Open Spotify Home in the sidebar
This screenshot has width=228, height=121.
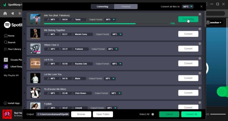click(x=9, y=36)
